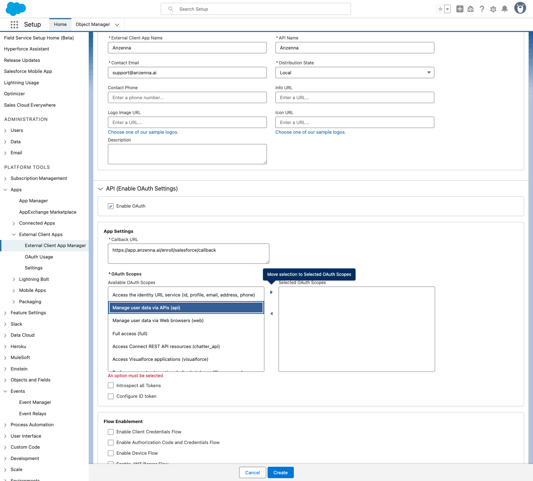533x481 pixels.
Task: Open the Global Actions plus icon
Action: pyautogui.click(x=460, y=9)
